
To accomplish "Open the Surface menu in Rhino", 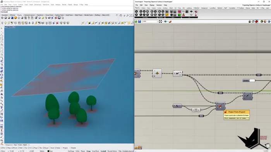I will (x=21, y=5).
